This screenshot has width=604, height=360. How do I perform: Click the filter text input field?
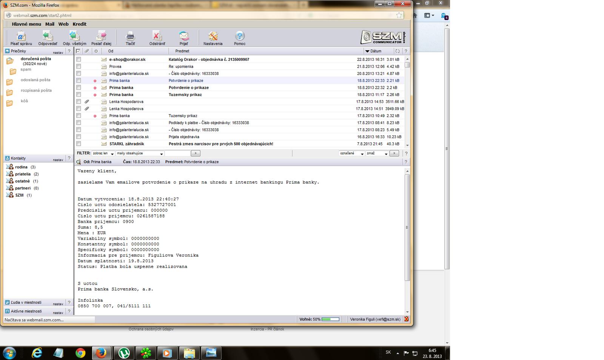pos(177,154)
